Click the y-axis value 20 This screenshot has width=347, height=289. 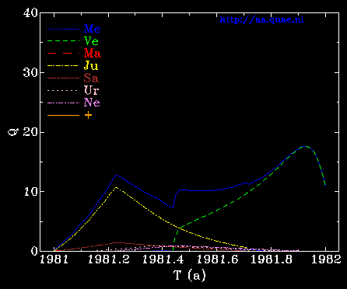pyautogui.click(x=30, y=132)
